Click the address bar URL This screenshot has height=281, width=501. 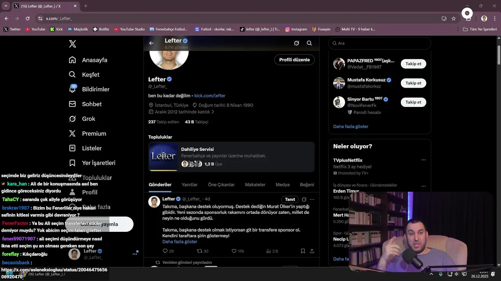(x=59, y=18)
